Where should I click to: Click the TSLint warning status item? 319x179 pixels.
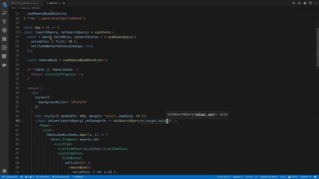point(293,177)
